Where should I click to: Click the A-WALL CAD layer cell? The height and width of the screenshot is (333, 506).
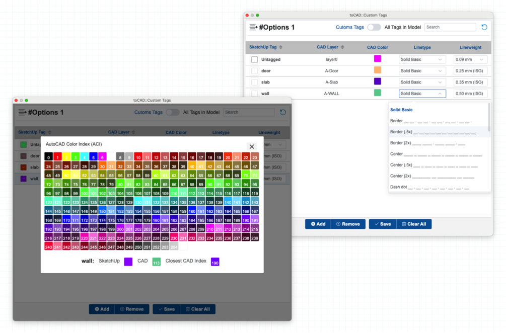click(331, 94)
